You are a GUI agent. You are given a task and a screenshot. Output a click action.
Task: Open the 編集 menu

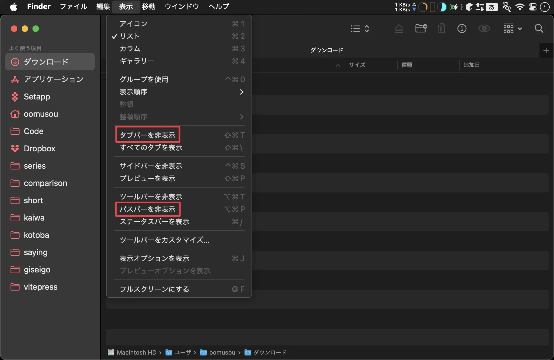tap(103, 6)
